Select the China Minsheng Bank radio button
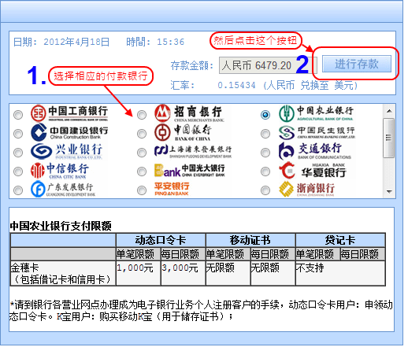 (265, 134)
